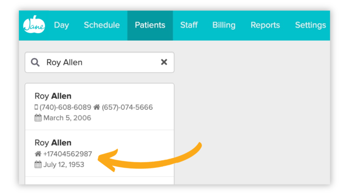
Task: View the Reports tab
Action: coord(265,25)
